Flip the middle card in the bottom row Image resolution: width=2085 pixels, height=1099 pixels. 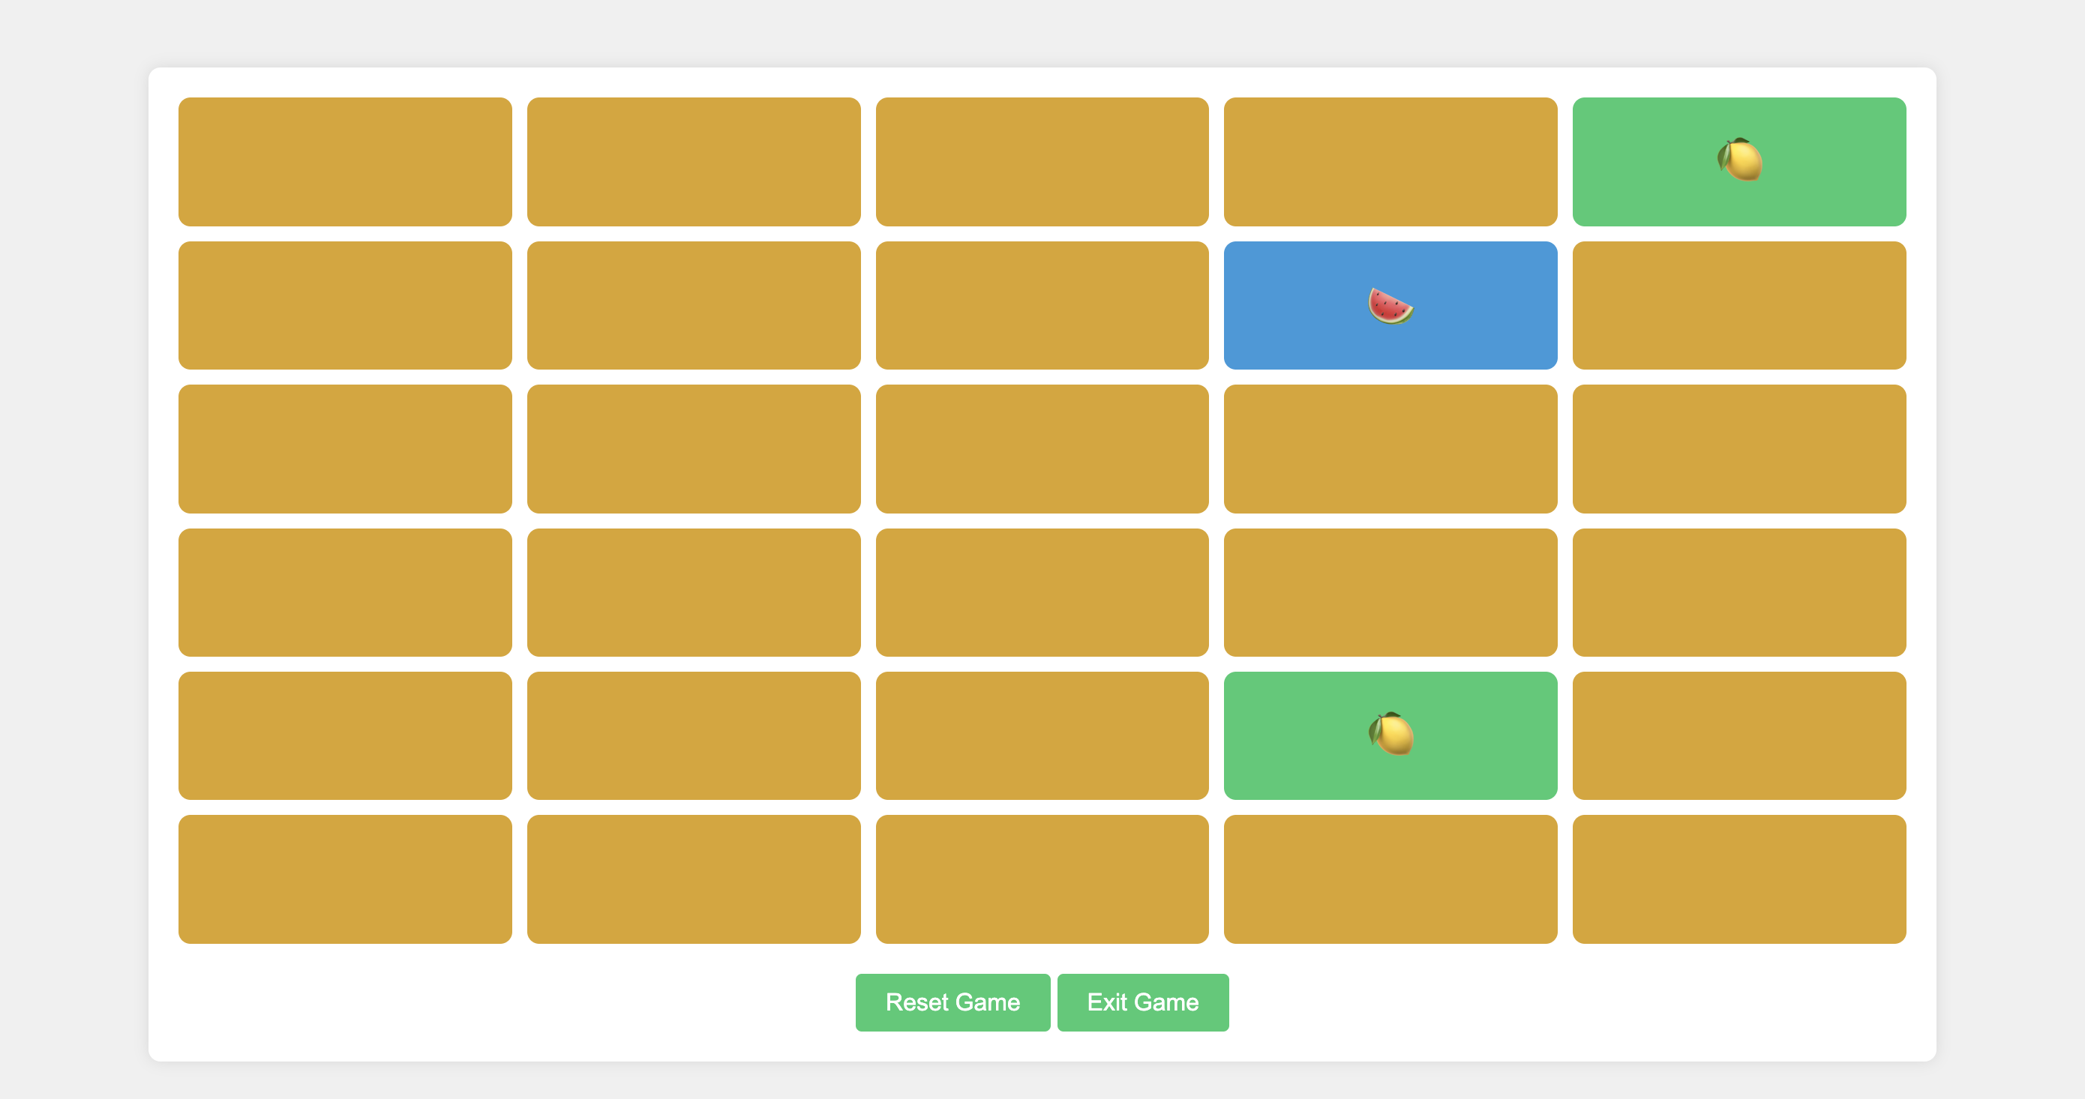coord(1042,878)
